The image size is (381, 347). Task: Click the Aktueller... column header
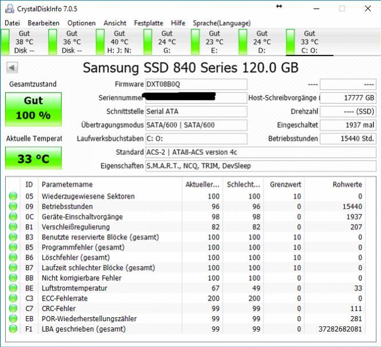pos(202,185)
